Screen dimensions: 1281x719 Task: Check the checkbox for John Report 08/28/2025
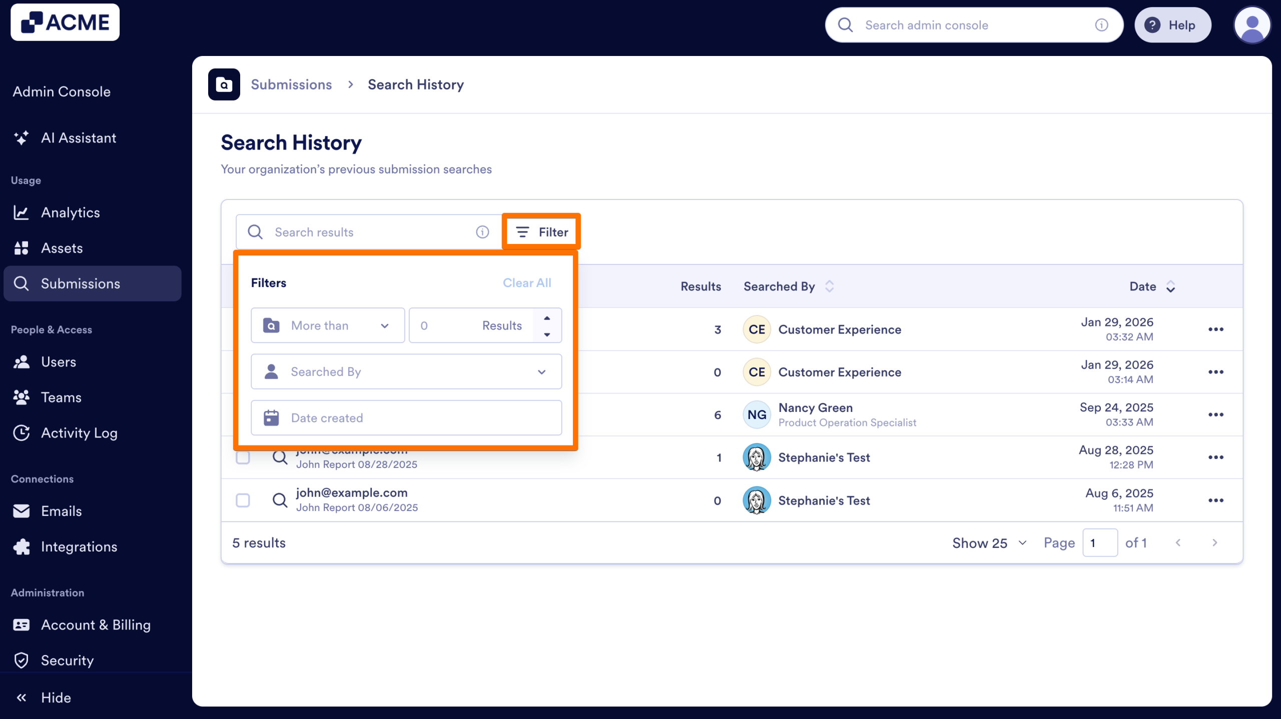click(244, 456)
